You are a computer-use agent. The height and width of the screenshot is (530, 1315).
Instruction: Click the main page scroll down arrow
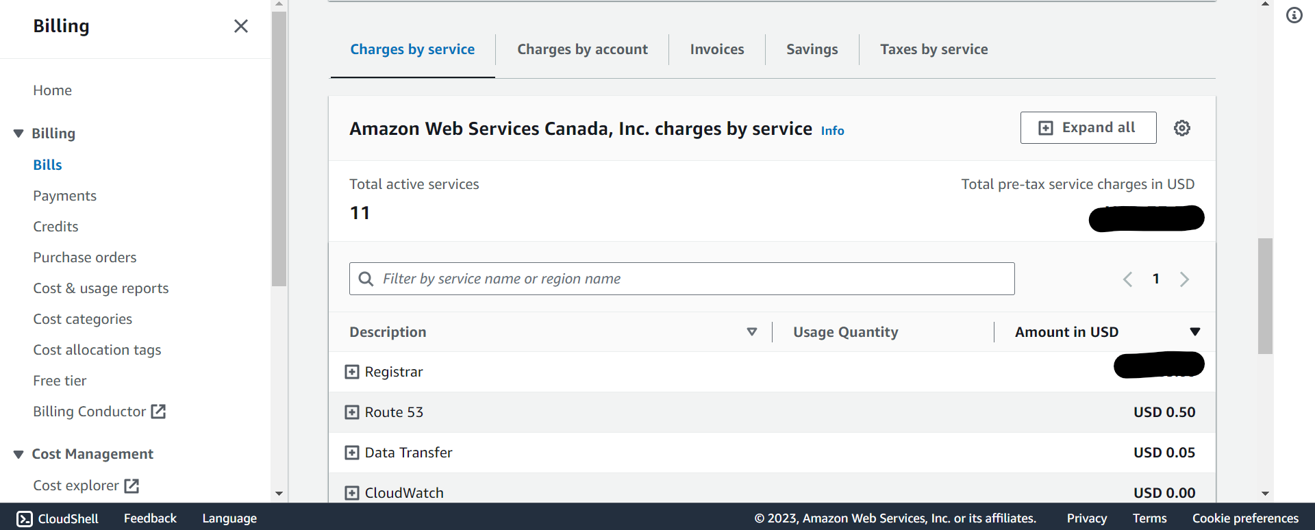coord(1265,493)
